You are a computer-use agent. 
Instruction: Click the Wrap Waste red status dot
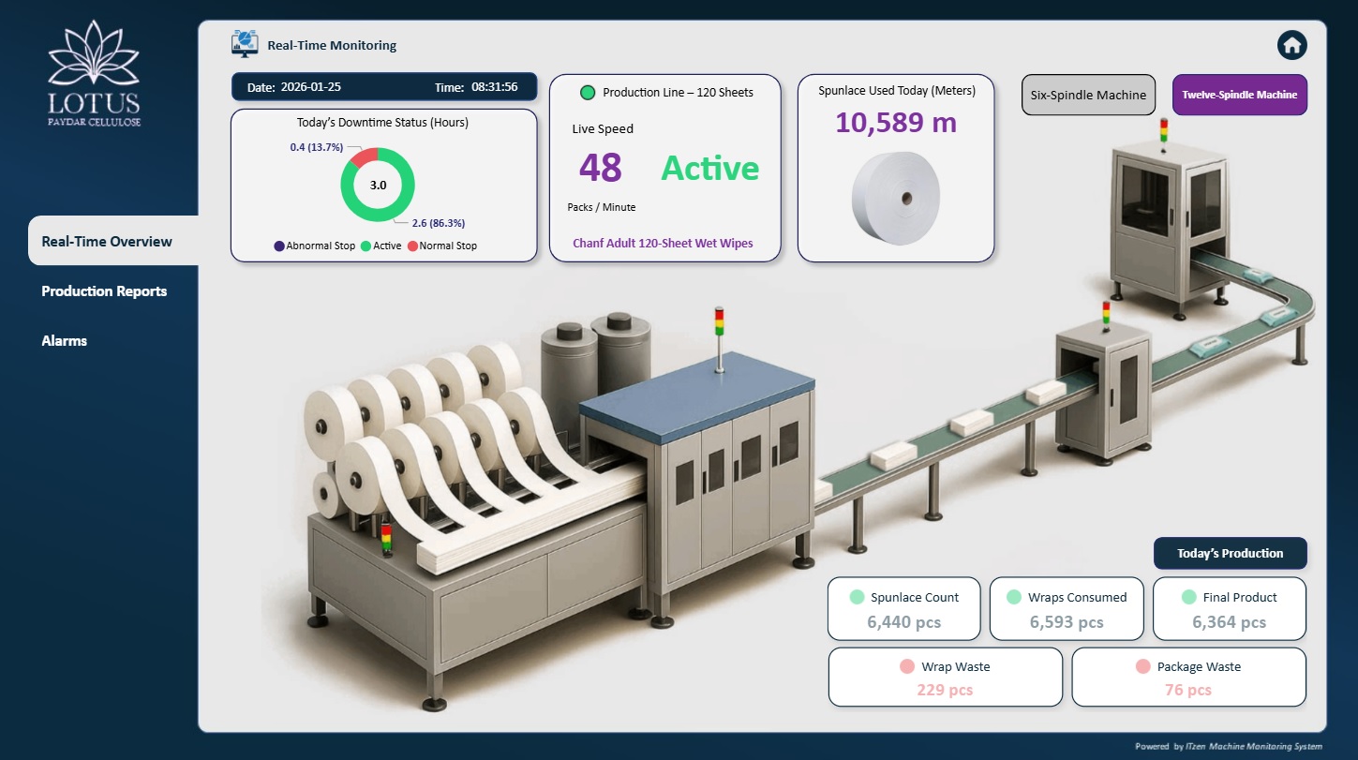pos(906,666)
